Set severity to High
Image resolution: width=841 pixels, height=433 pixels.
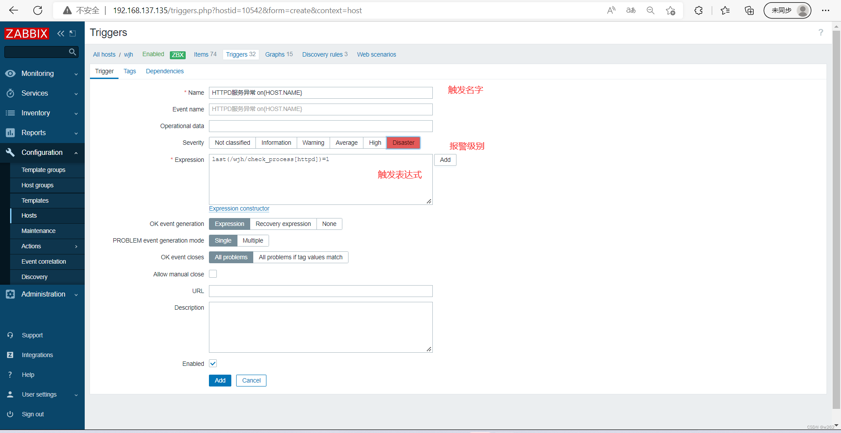pos(375,143)
